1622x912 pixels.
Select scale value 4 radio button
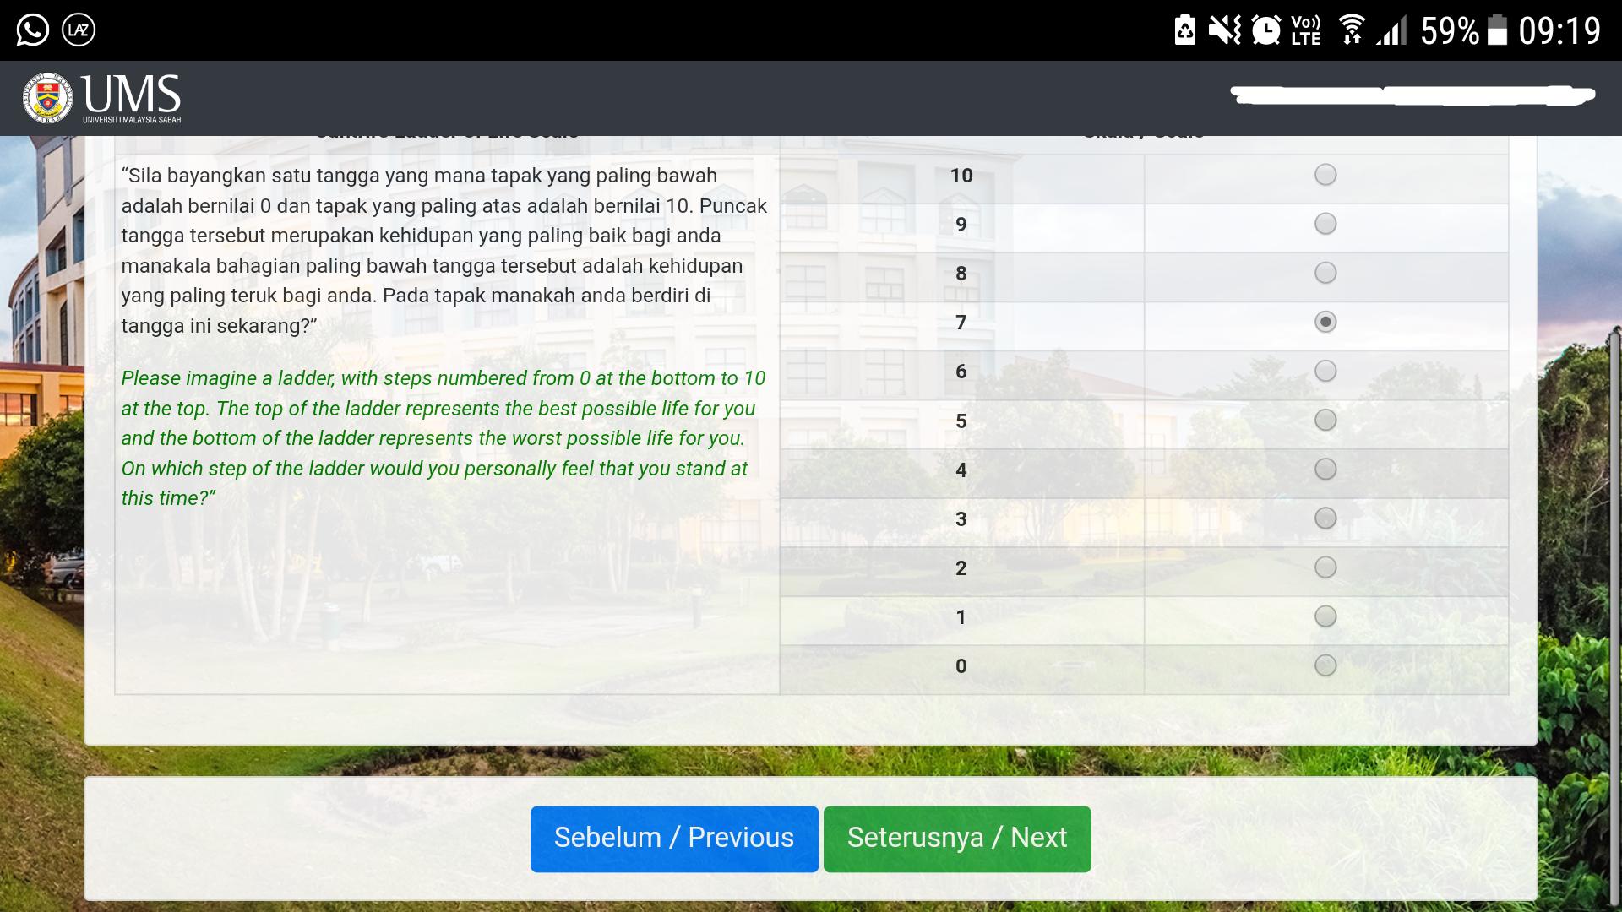click(x=1325, y=469)
